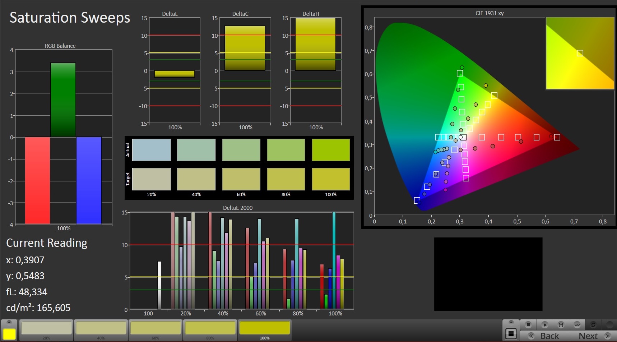Click the blue bar in RGB Balance
Viewport: 617px width, 342px height.
coord(89,180)
